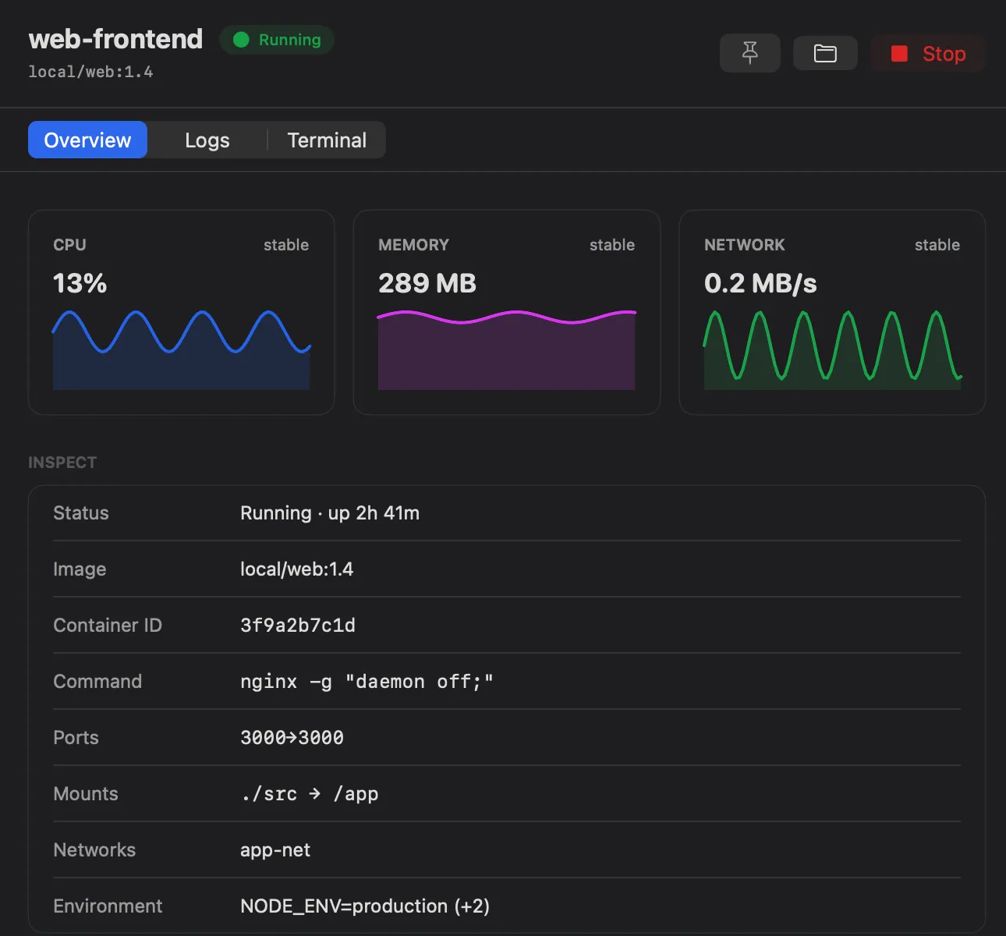Screen dimensions: 1006x936
Task: Click the nginx -g "daemon off;" command
Action: [367, 681]
